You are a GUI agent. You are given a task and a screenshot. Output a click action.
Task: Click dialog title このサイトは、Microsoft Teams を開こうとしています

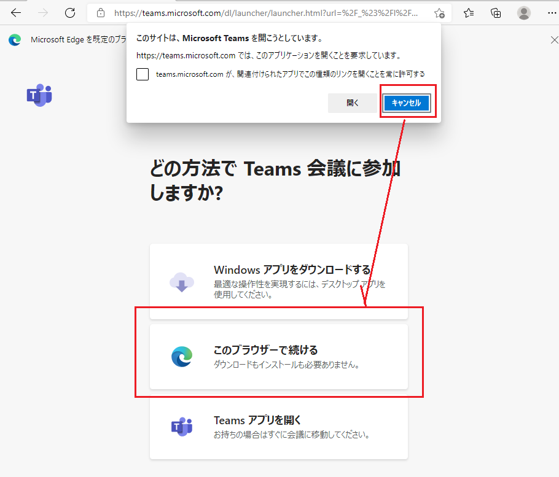click(230, 38)
